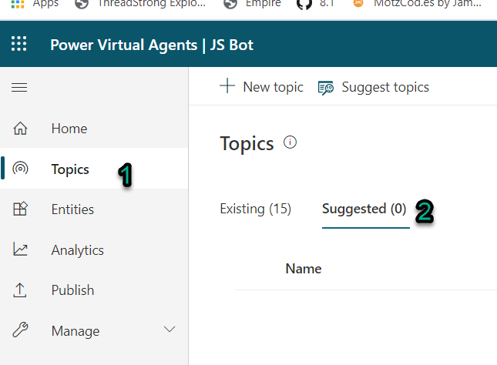The image size is (497, 365).
Task: Click the Power Virtual Agents title
Action: pos(152,45)
